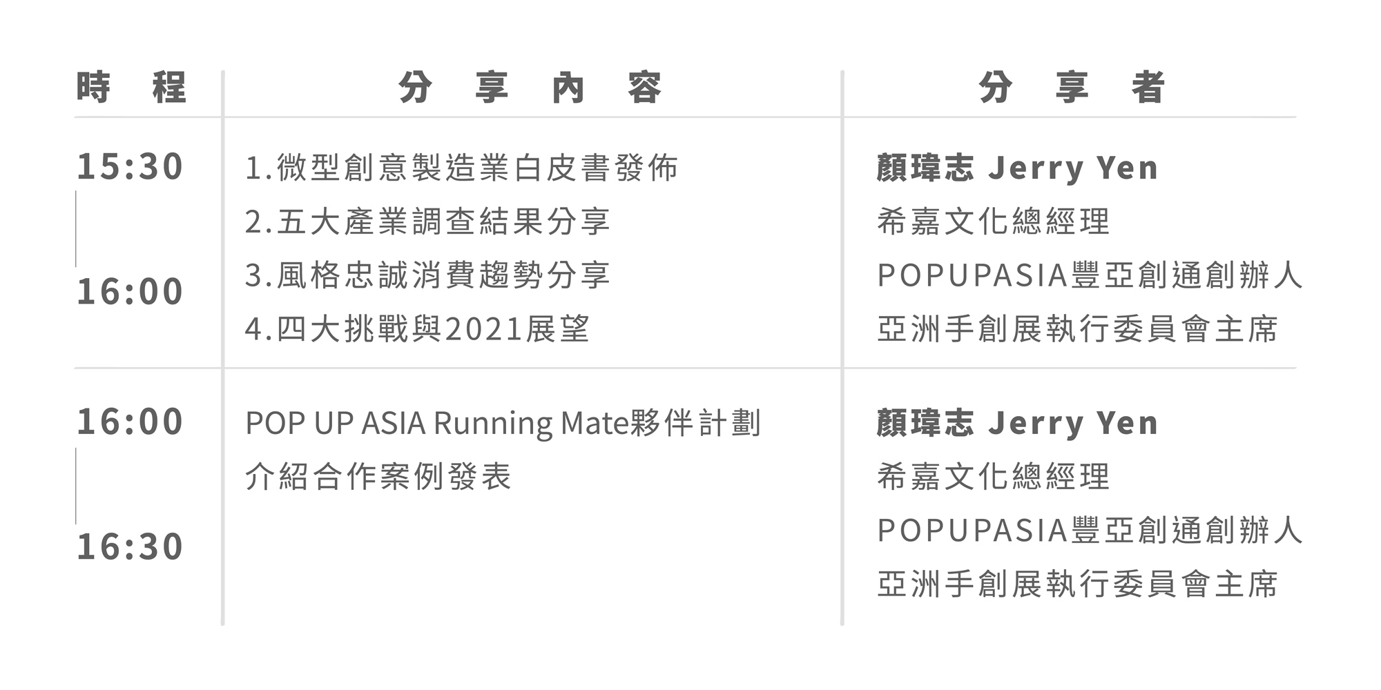Click the 時程 column header
This screenshot has width=1381, height=690.
tap(131, 88)
